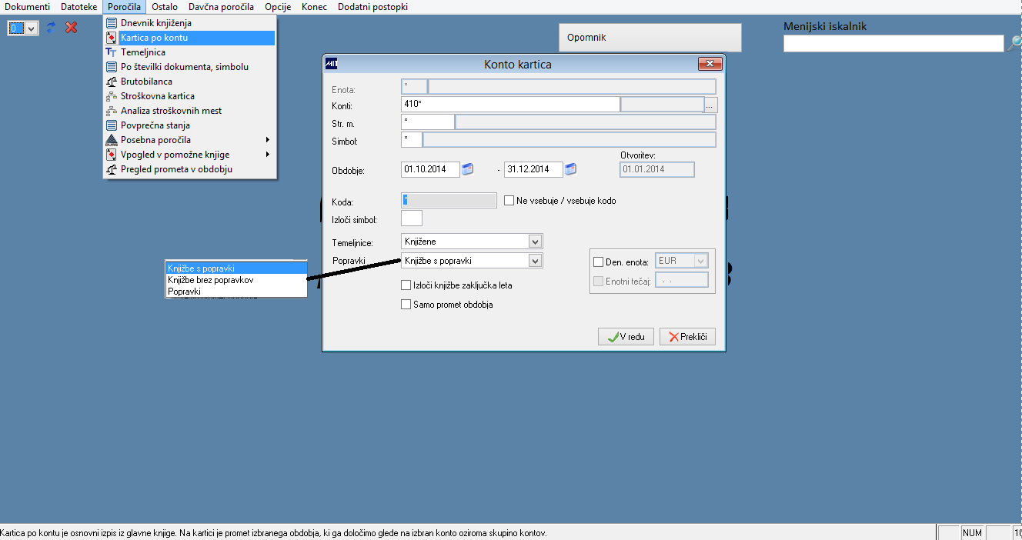The image size is (1022, 540).
Task: Enable Izloči knjižbe zaključka leta
Action: pos(406,285)
